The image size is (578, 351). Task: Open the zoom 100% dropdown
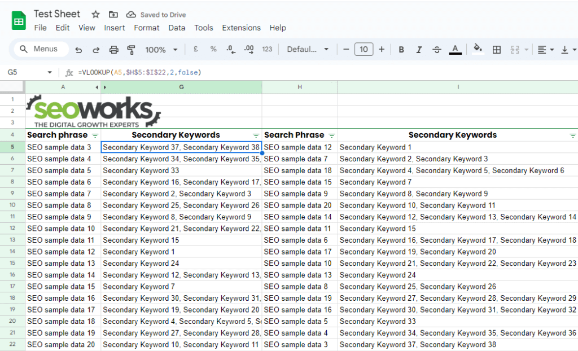(x=161, y=50)
